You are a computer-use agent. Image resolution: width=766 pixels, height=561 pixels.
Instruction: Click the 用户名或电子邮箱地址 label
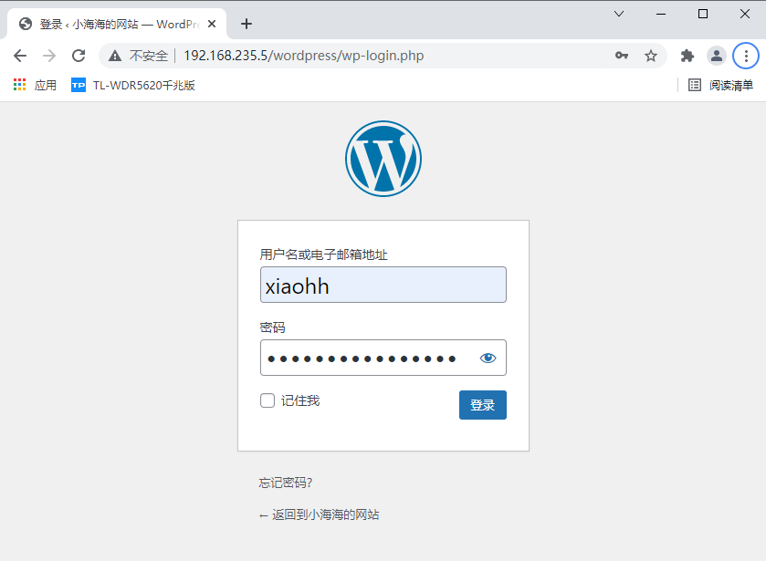(323, 255)
